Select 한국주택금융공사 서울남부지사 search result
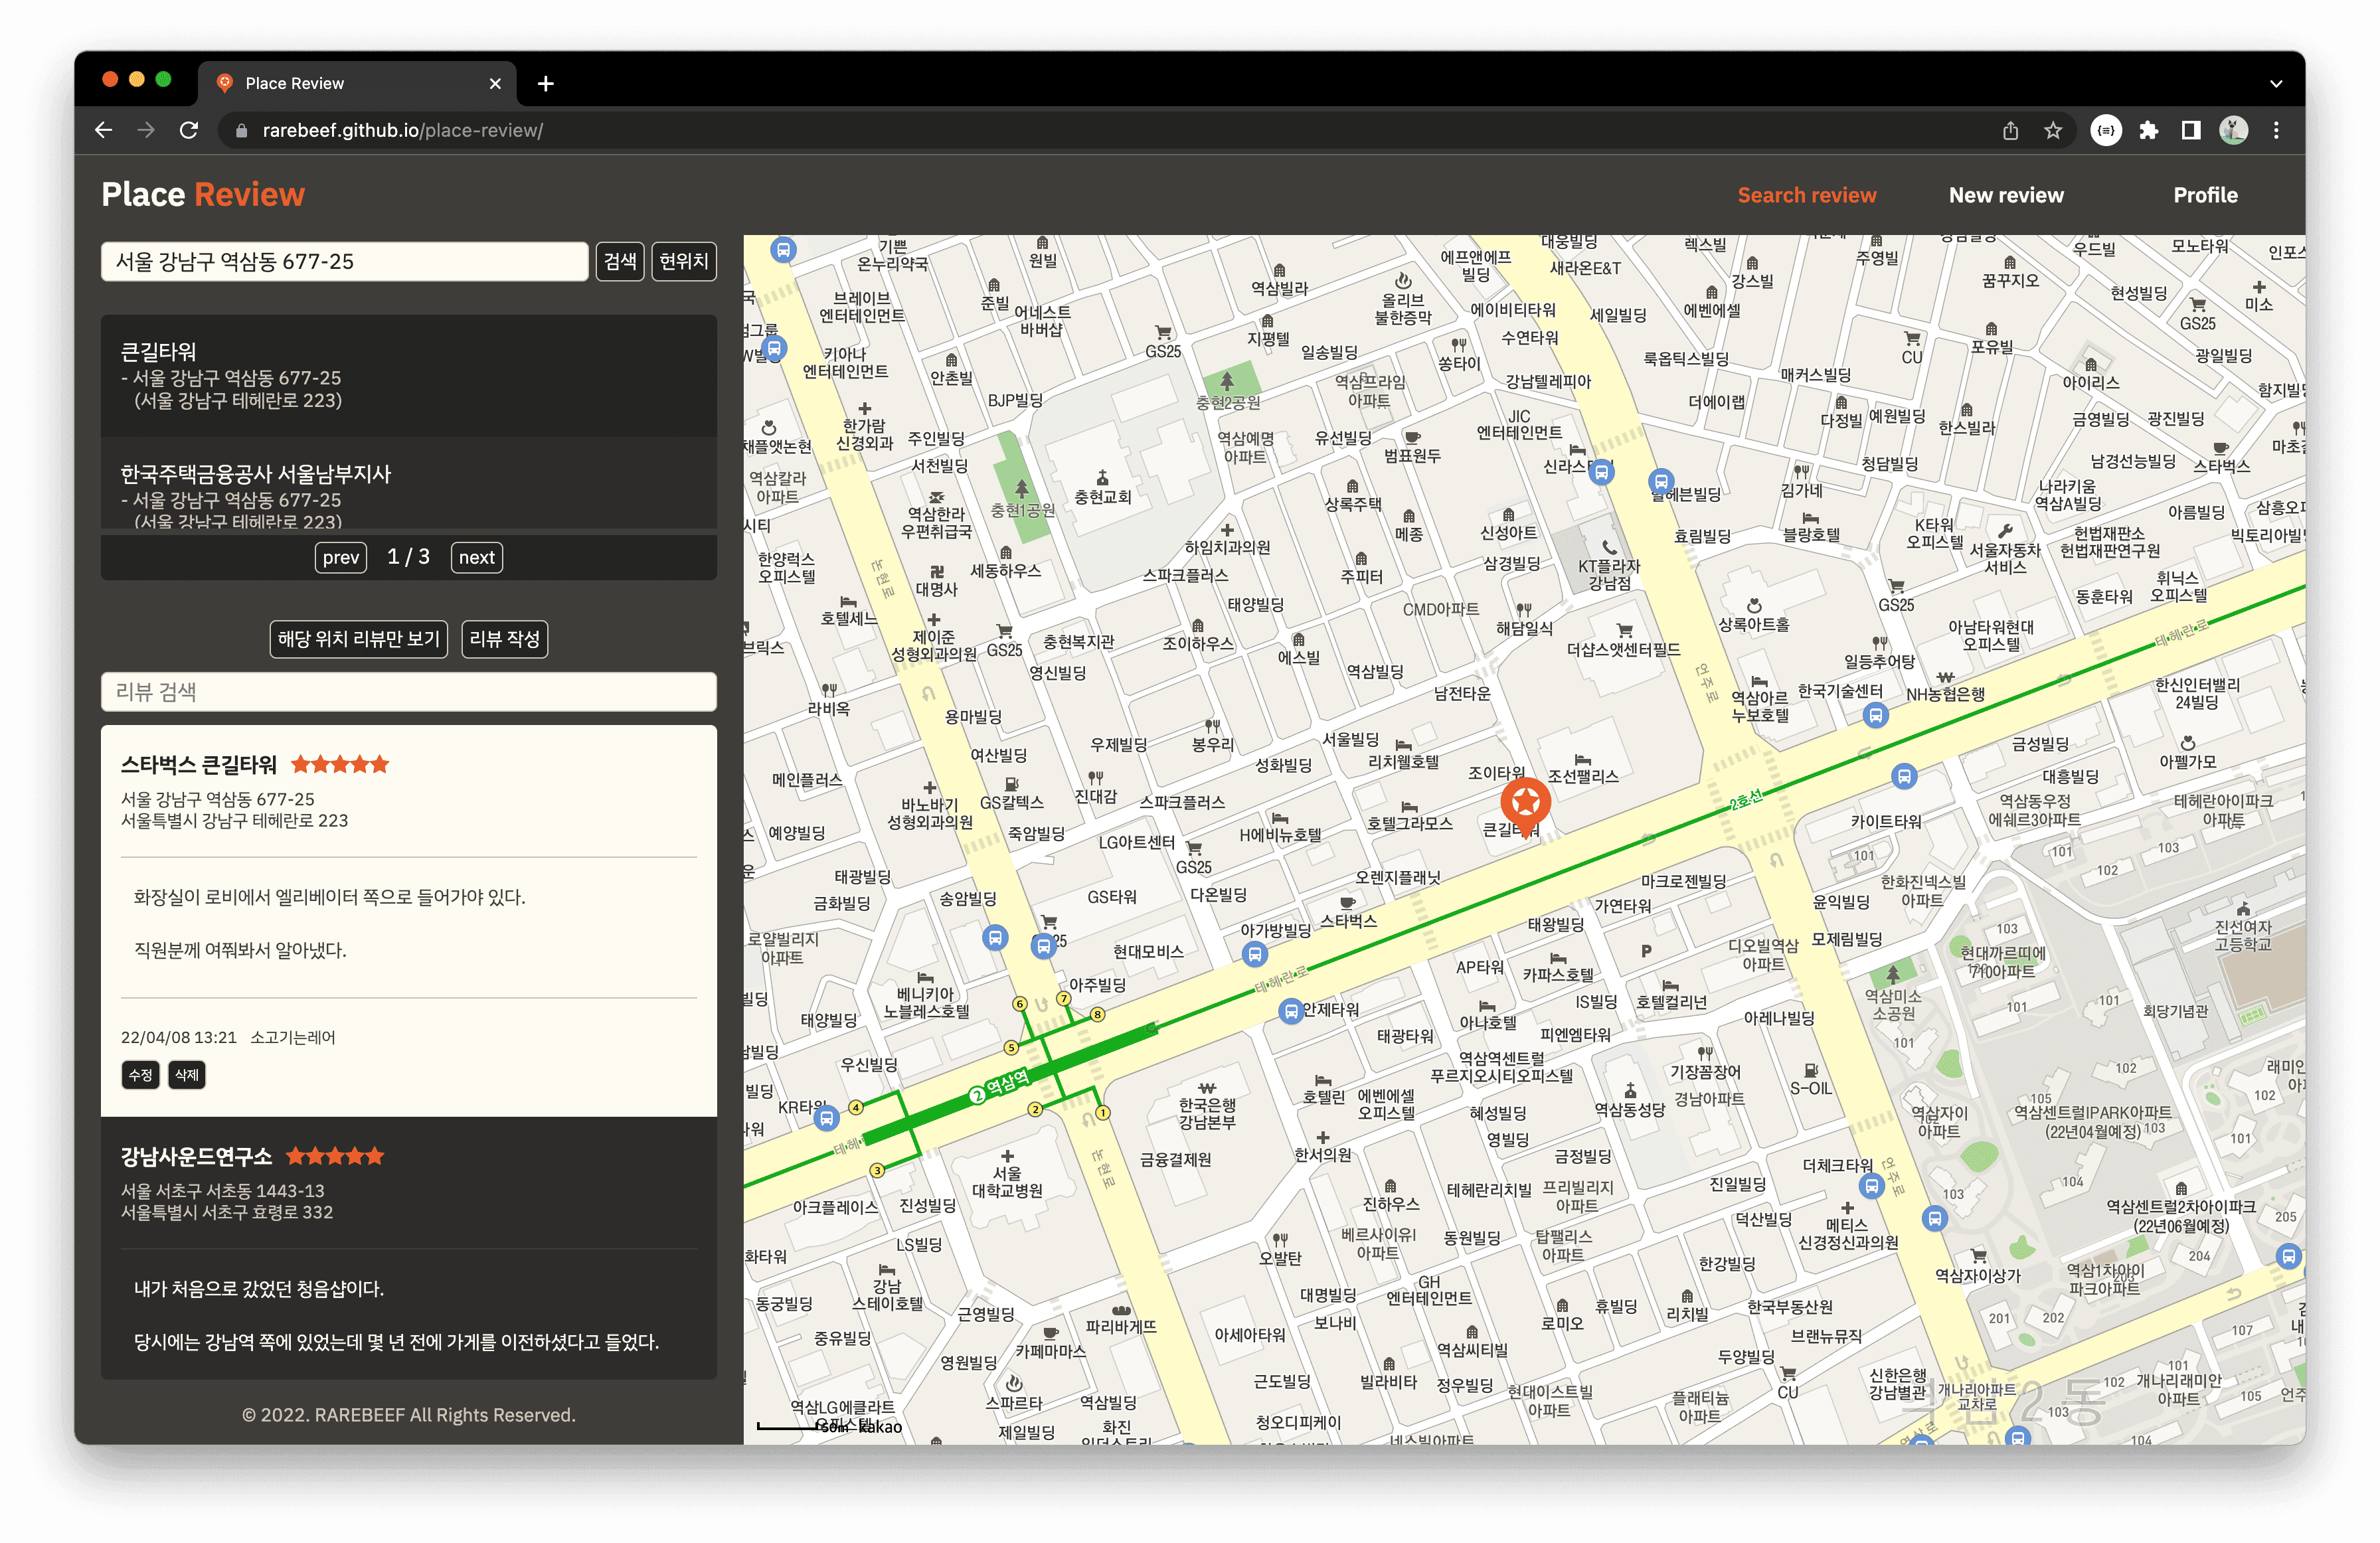2380x1543 pixels. coord(408,483)
